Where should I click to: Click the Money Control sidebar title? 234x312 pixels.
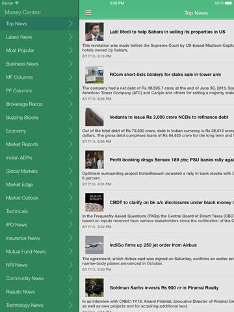coord(23,12)
